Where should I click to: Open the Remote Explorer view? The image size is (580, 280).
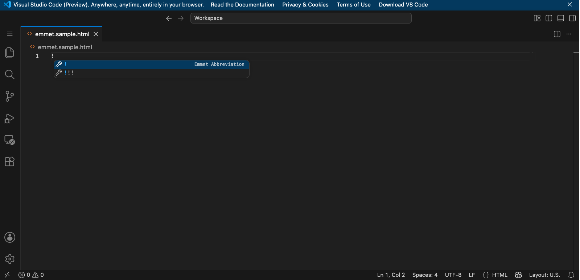pyautogui.click(x=10, y=140)
